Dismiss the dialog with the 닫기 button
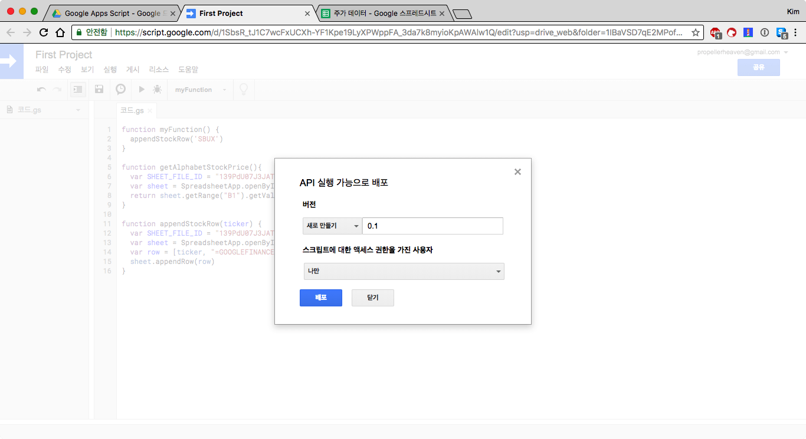Viewport: 806px width, 439px height. coord(372,298)
